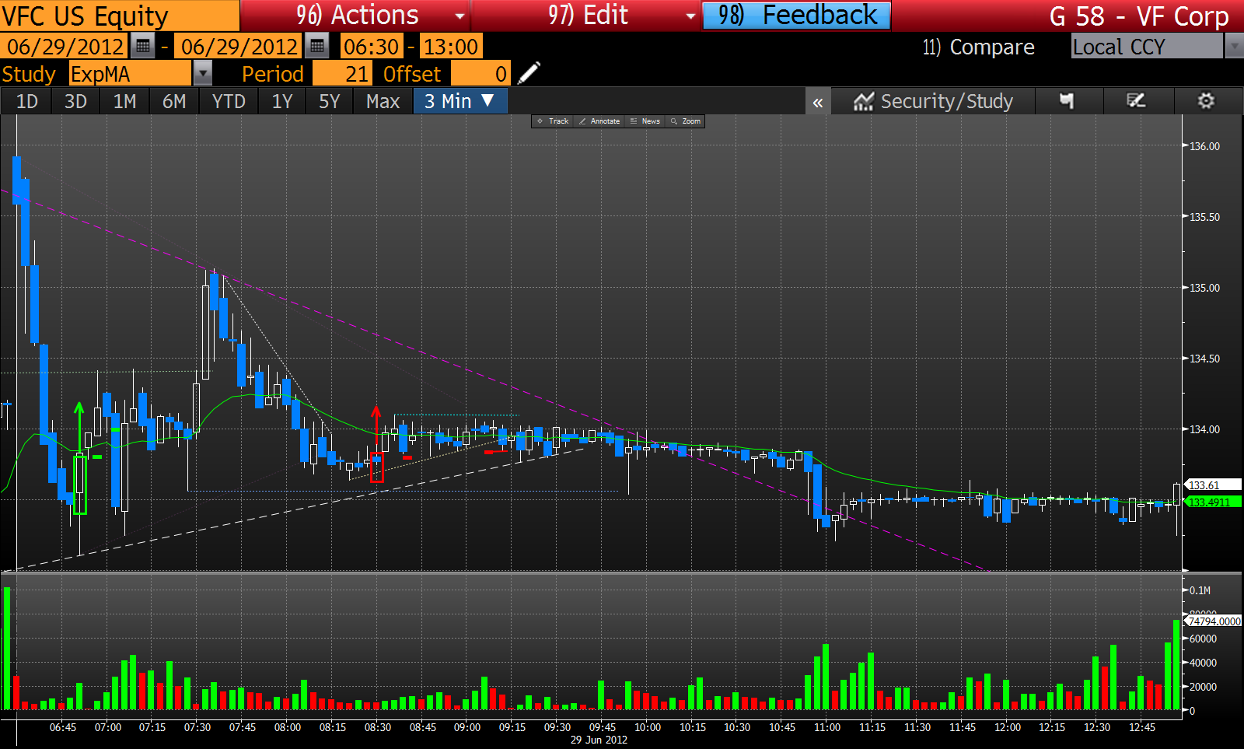The height and width of the screenshot is (749, 1244).
Task: Enable Track crosshair mode
Action: coord(553,121)
